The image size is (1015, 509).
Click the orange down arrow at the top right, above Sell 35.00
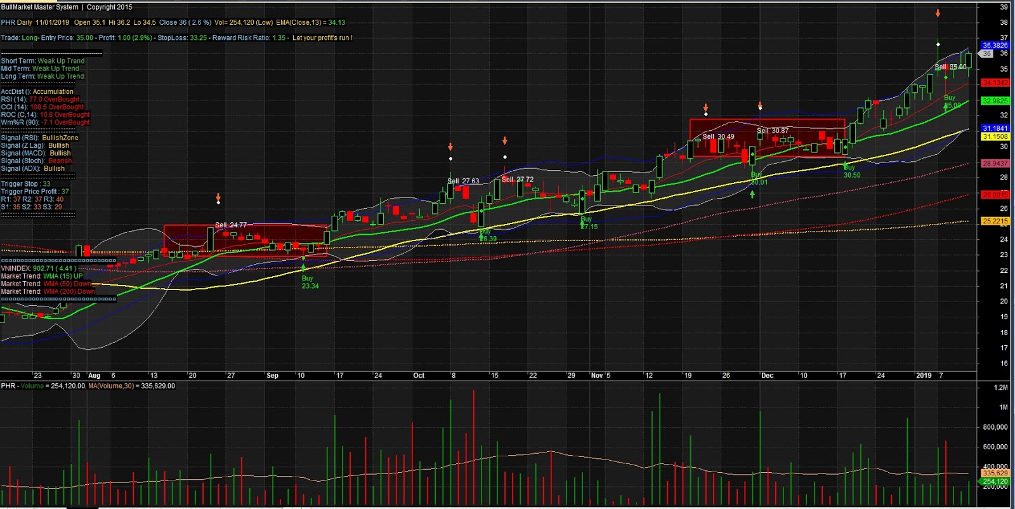(x=938, y=13)
